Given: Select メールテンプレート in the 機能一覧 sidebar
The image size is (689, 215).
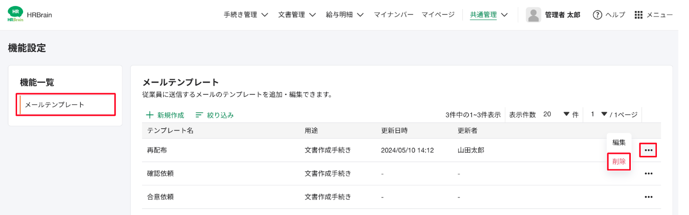Looking at the screenshot, I should point(55,105).
